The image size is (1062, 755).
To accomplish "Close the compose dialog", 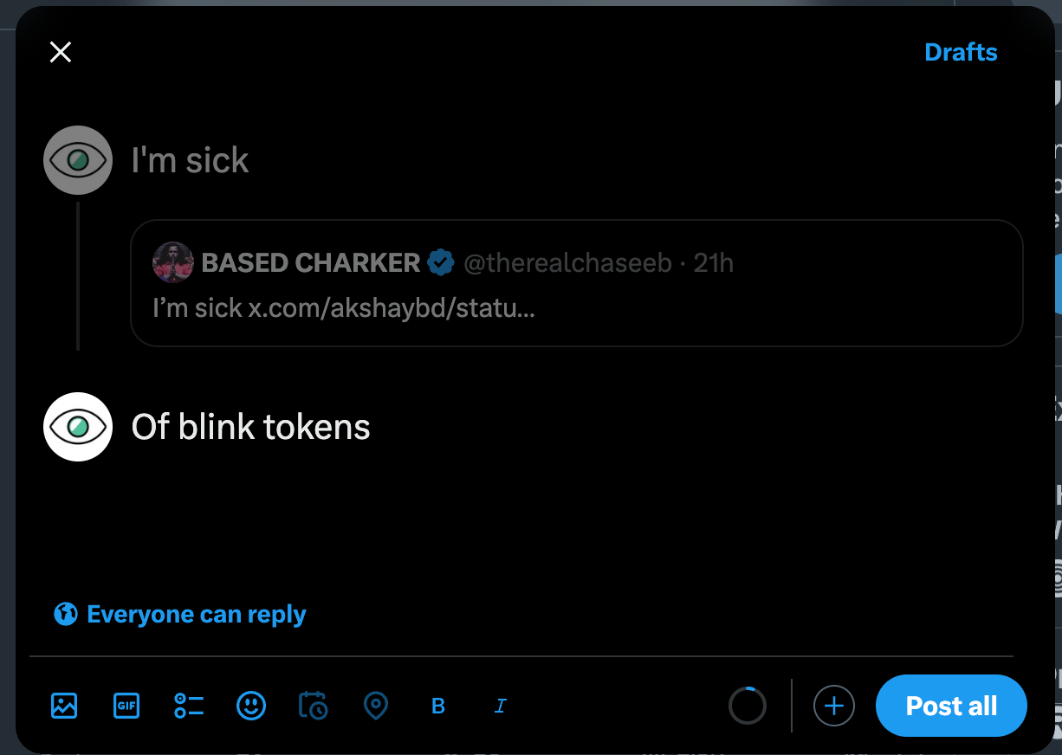I will pos(61,52).
